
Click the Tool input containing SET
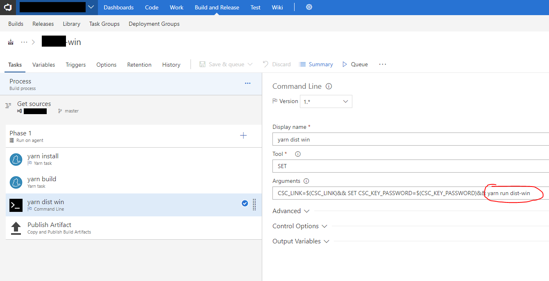click(x=411, y=166)
